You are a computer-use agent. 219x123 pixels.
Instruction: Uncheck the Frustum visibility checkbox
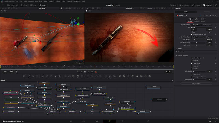pos(192,61)
